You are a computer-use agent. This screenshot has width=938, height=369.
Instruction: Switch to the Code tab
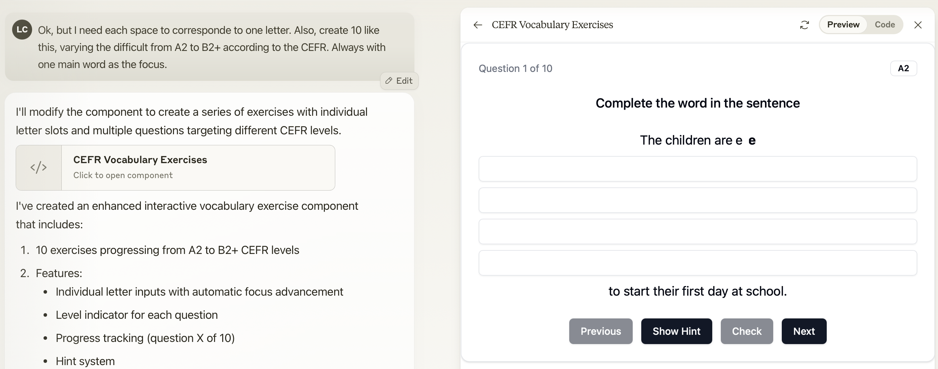(x=885, y=25)
